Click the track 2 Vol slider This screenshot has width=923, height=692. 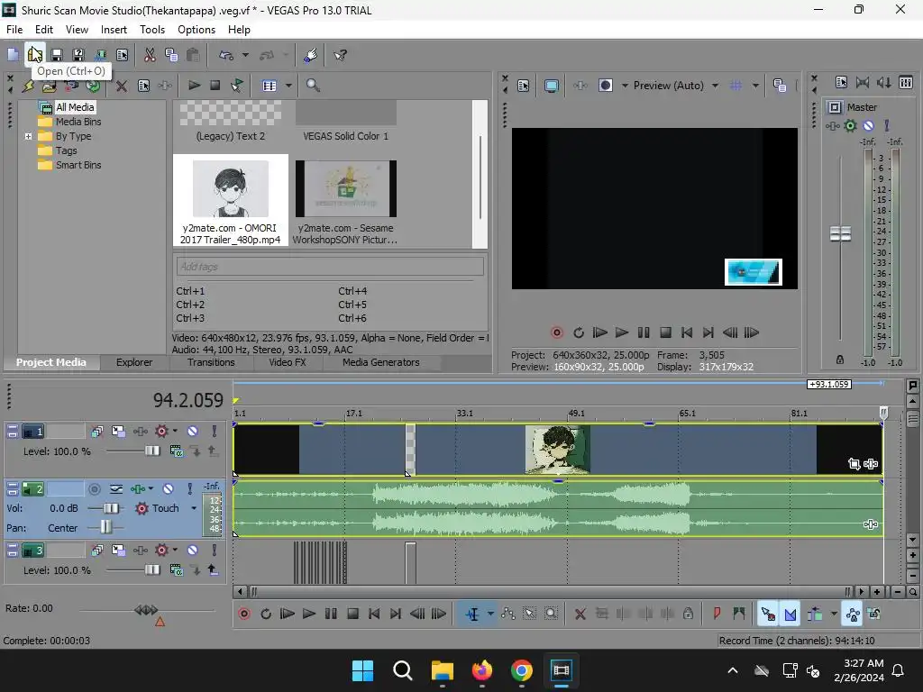click(x=111, y=508)
